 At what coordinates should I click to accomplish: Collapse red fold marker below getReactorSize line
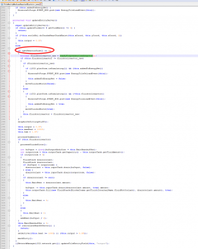[x=9, y=53]
